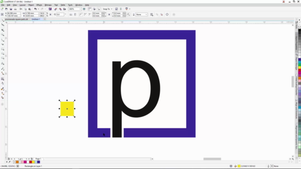Select the Connector tool in toolbox
The image size is (301, 169).
pyautogui.click(x=2, y=73)
